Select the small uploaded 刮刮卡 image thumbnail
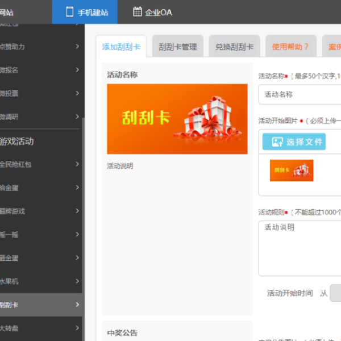Screen dimensions: 341x341 pos(291,170)
